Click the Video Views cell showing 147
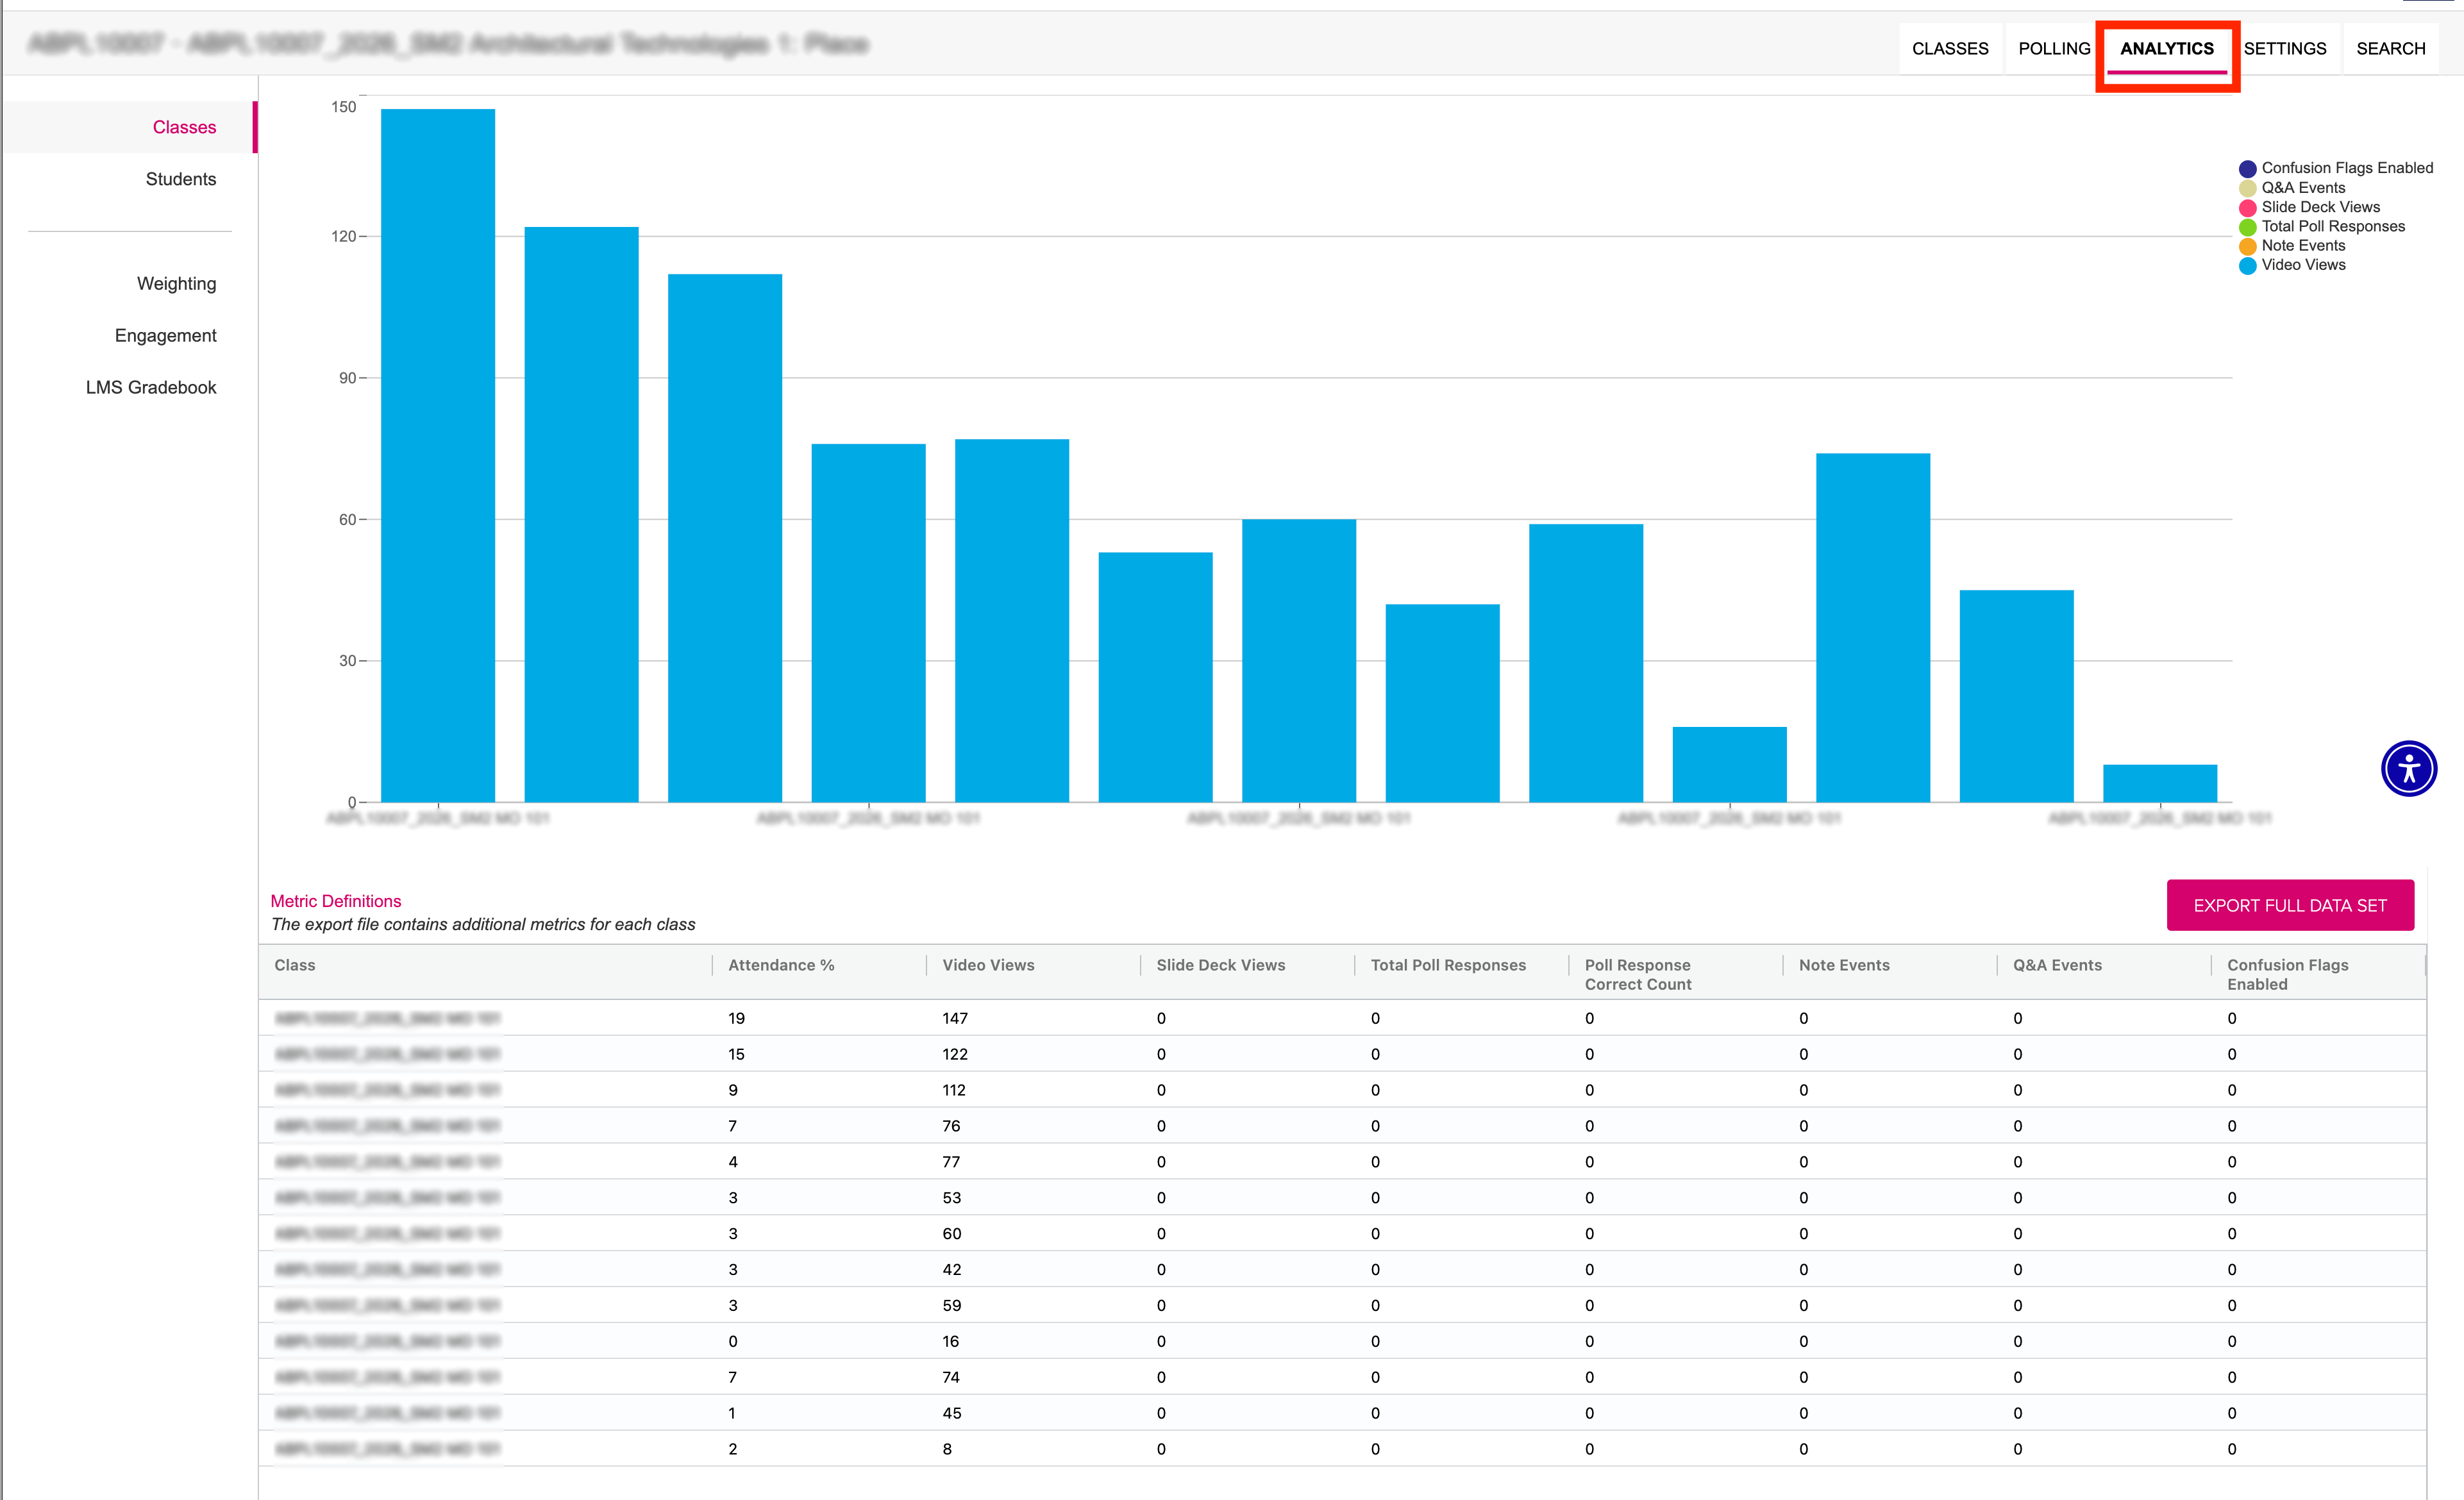 click(x=955, y=1018)
